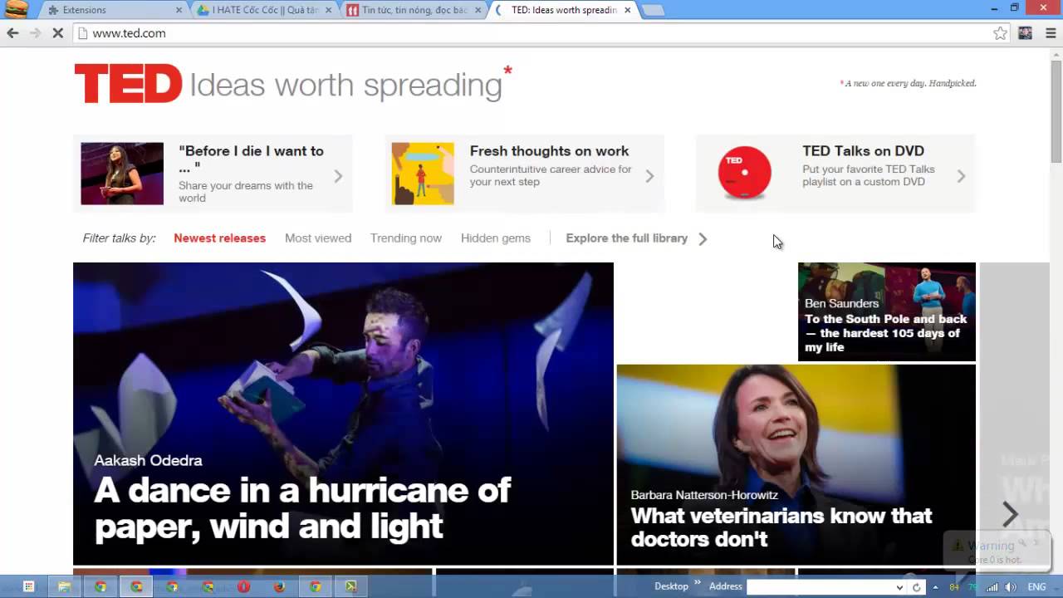Expand the Desktop toolbar double chevron
The width and height of the screenshot is (1063, 598).
click(698, 584)
